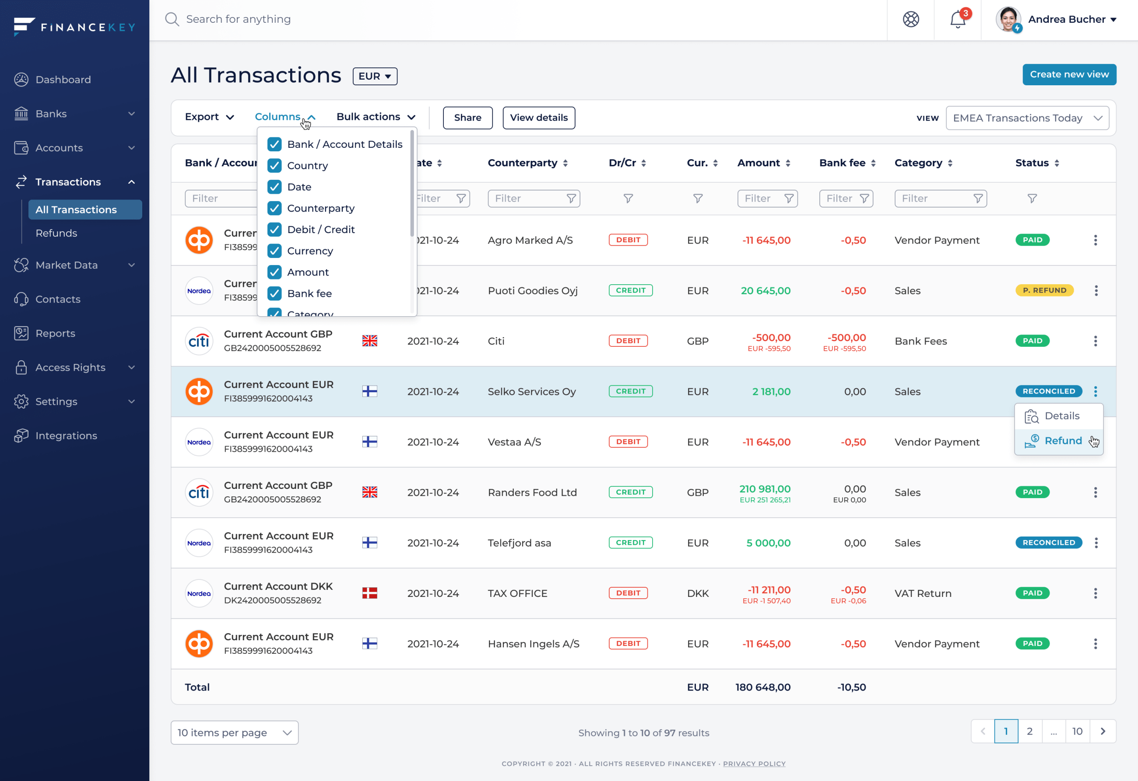Select Refund from the context menu
Viewport: 1138px width, 781px height.
pos(1062,441)
